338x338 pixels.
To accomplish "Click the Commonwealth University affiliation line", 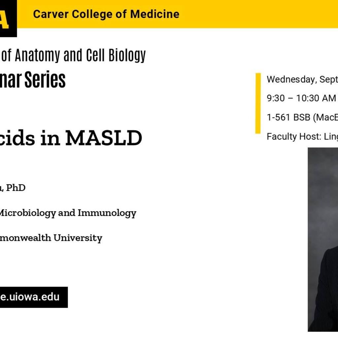I will click(51, 238).
